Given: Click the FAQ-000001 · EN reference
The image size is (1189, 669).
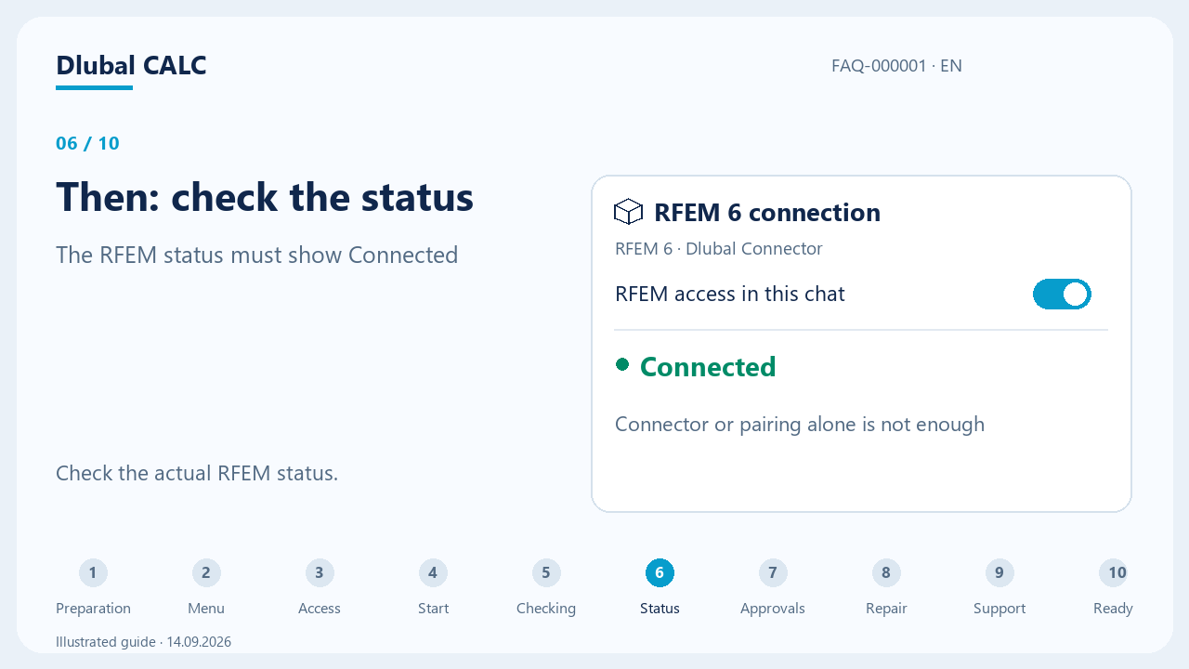Looking at the screenshot, I should [x=896, y=66].
